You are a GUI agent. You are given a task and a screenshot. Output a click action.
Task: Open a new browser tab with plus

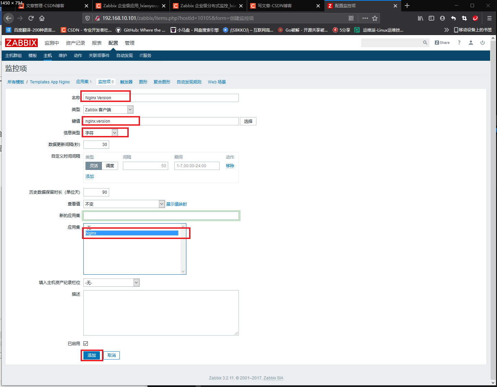[x=407, y=6]
